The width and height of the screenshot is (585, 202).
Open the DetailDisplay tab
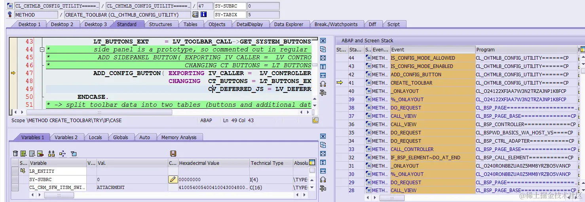coord(250,24)
